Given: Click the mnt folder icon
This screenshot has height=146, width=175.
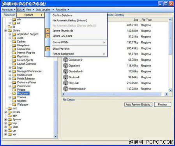Looking at the screenshot, I should [10, 108].
